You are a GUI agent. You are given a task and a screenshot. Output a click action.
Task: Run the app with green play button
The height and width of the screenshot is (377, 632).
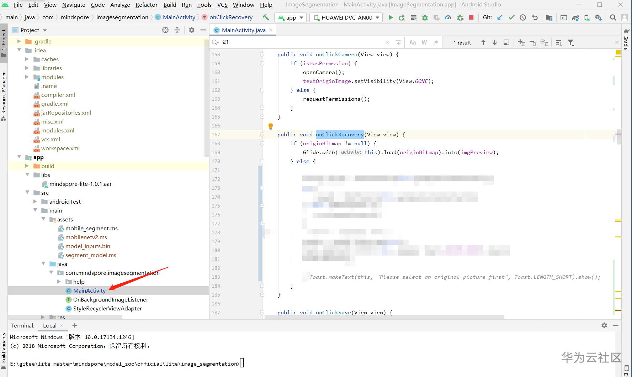click(391, 17)
